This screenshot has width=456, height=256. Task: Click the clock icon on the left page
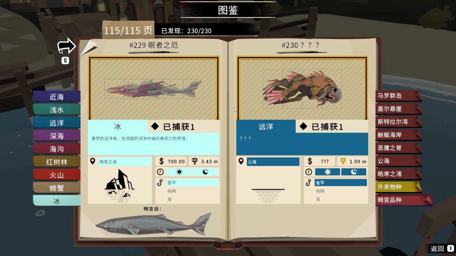point(160,172)
